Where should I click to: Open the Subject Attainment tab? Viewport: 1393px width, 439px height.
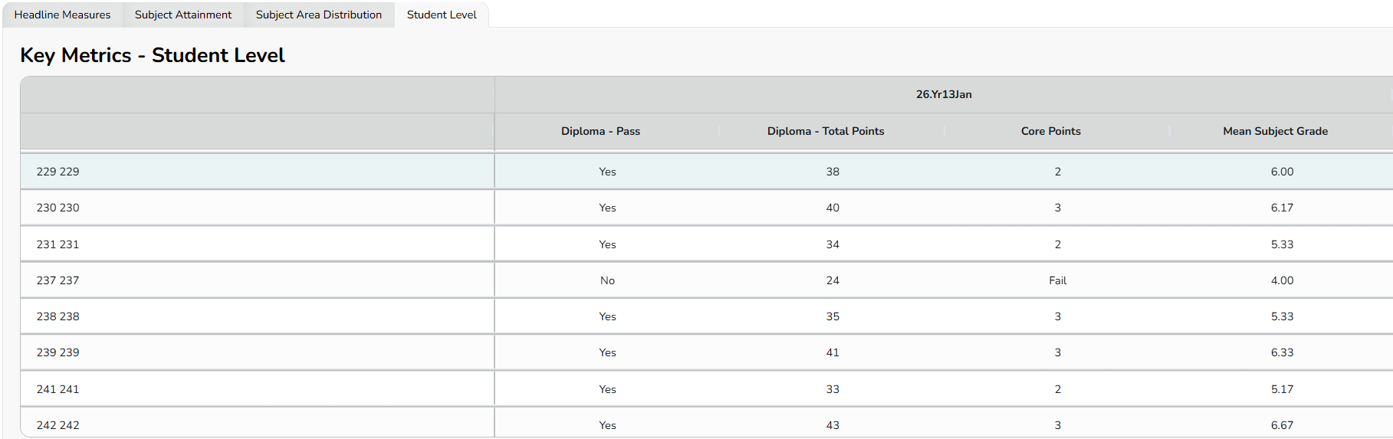[183, 15]
